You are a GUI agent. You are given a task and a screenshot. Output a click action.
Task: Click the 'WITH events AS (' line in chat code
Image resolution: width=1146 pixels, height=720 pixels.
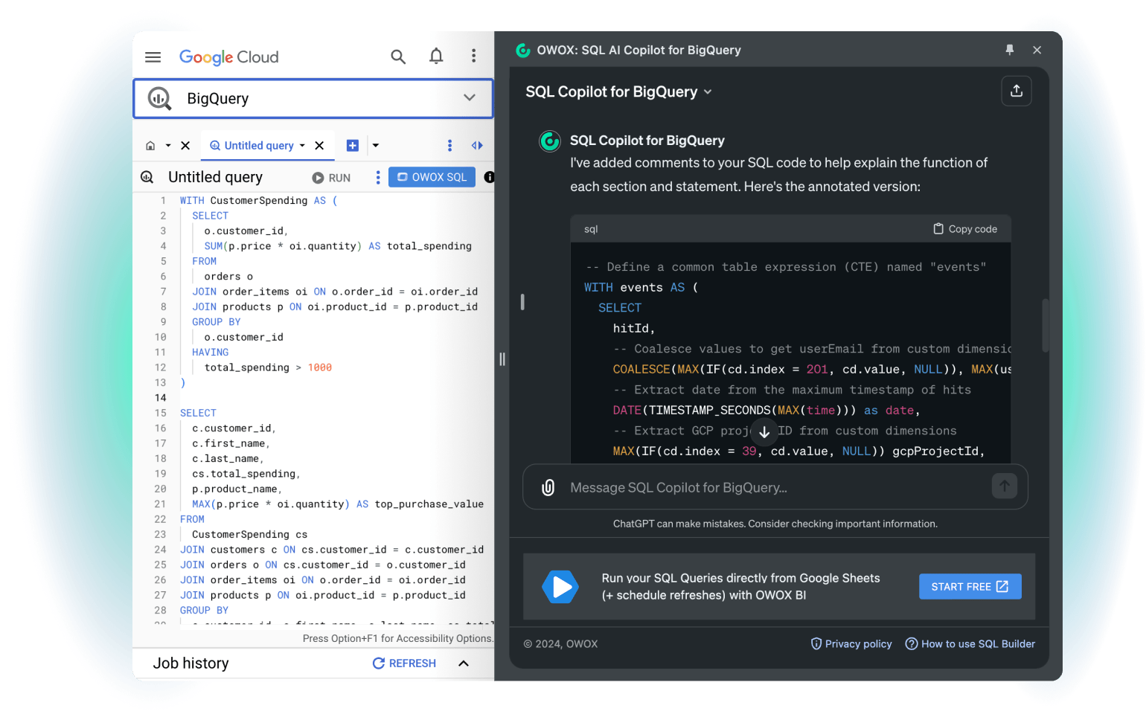pyautogui.click(x=641, y=287)
